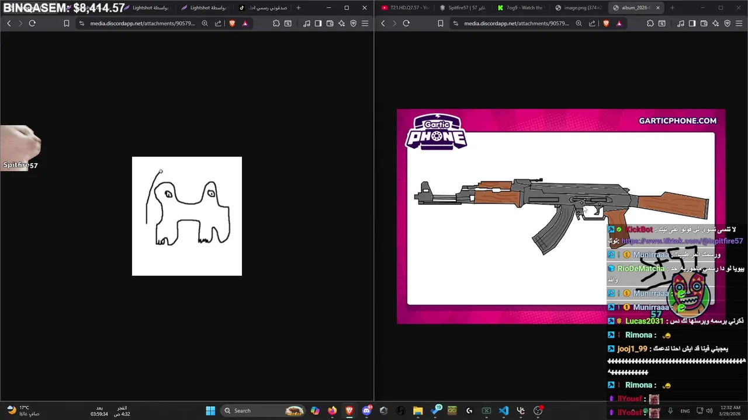The image size is (748, 420).
Task: Switch to the image.png tab
Action: tap(578, 8)
